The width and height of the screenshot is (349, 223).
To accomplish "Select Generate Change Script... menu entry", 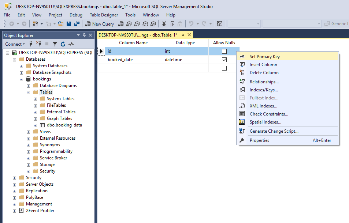I will point(287,131).
